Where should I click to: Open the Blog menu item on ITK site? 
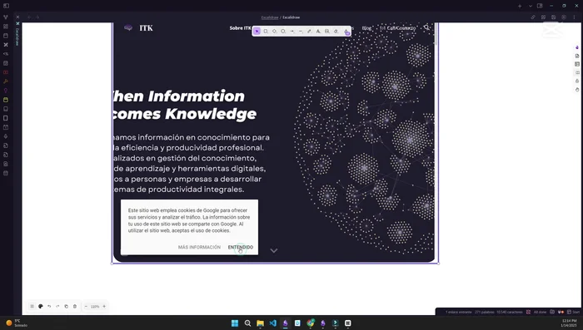[366, 27]
